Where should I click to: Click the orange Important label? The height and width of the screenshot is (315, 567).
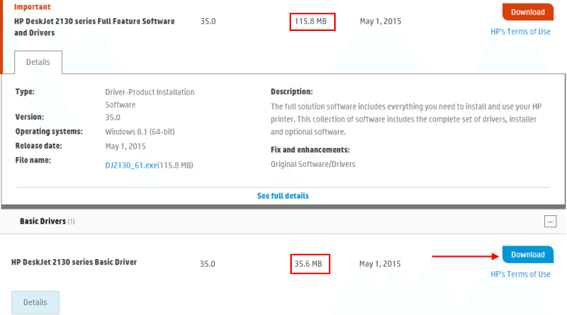pos(33,7)
